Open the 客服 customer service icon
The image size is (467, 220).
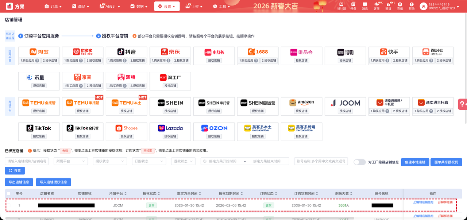[x=377, y=6]
